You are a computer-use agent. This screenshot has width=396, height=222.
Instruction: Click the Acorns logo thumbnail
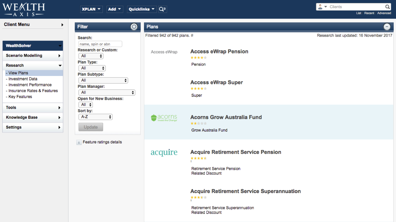click(164, 118)
